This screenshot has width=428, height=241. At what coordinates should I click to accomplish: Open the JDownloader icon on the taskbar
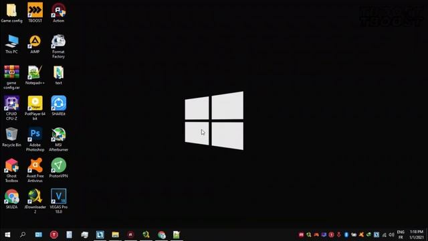tap(146, 235)
